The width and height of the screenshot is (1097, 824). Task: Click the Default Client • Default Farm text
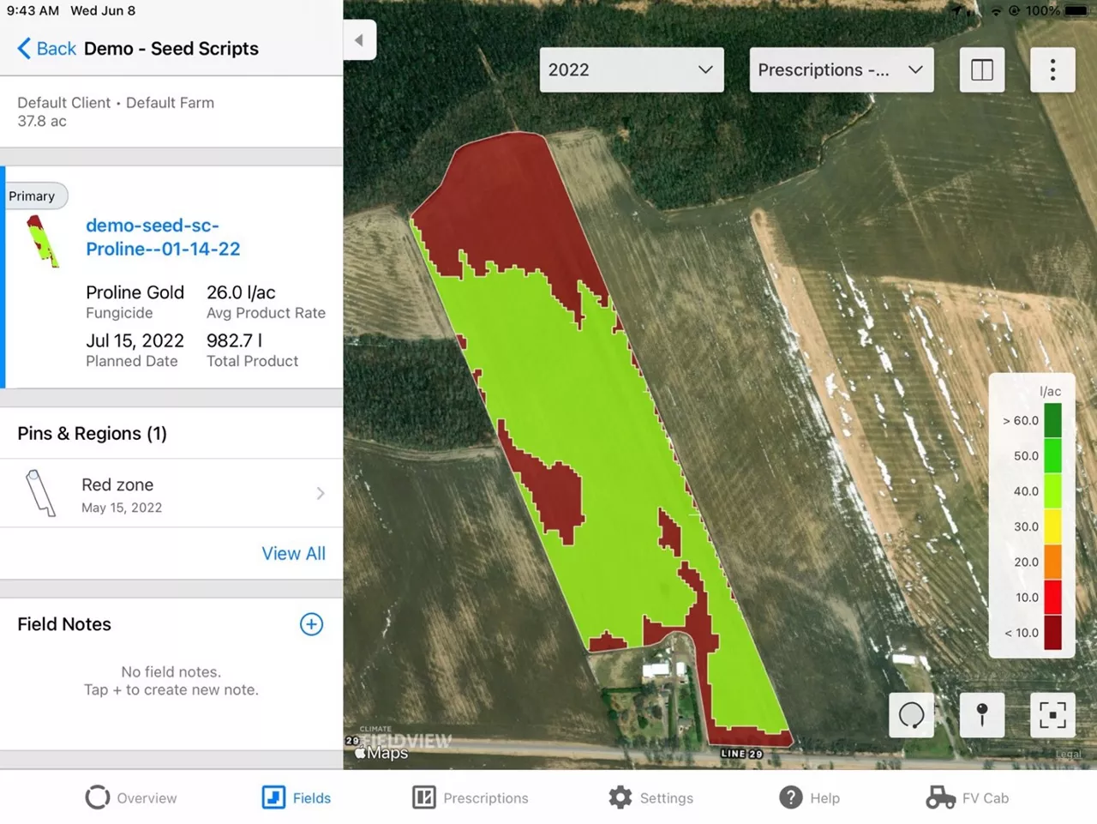click(x=116, y=102)
